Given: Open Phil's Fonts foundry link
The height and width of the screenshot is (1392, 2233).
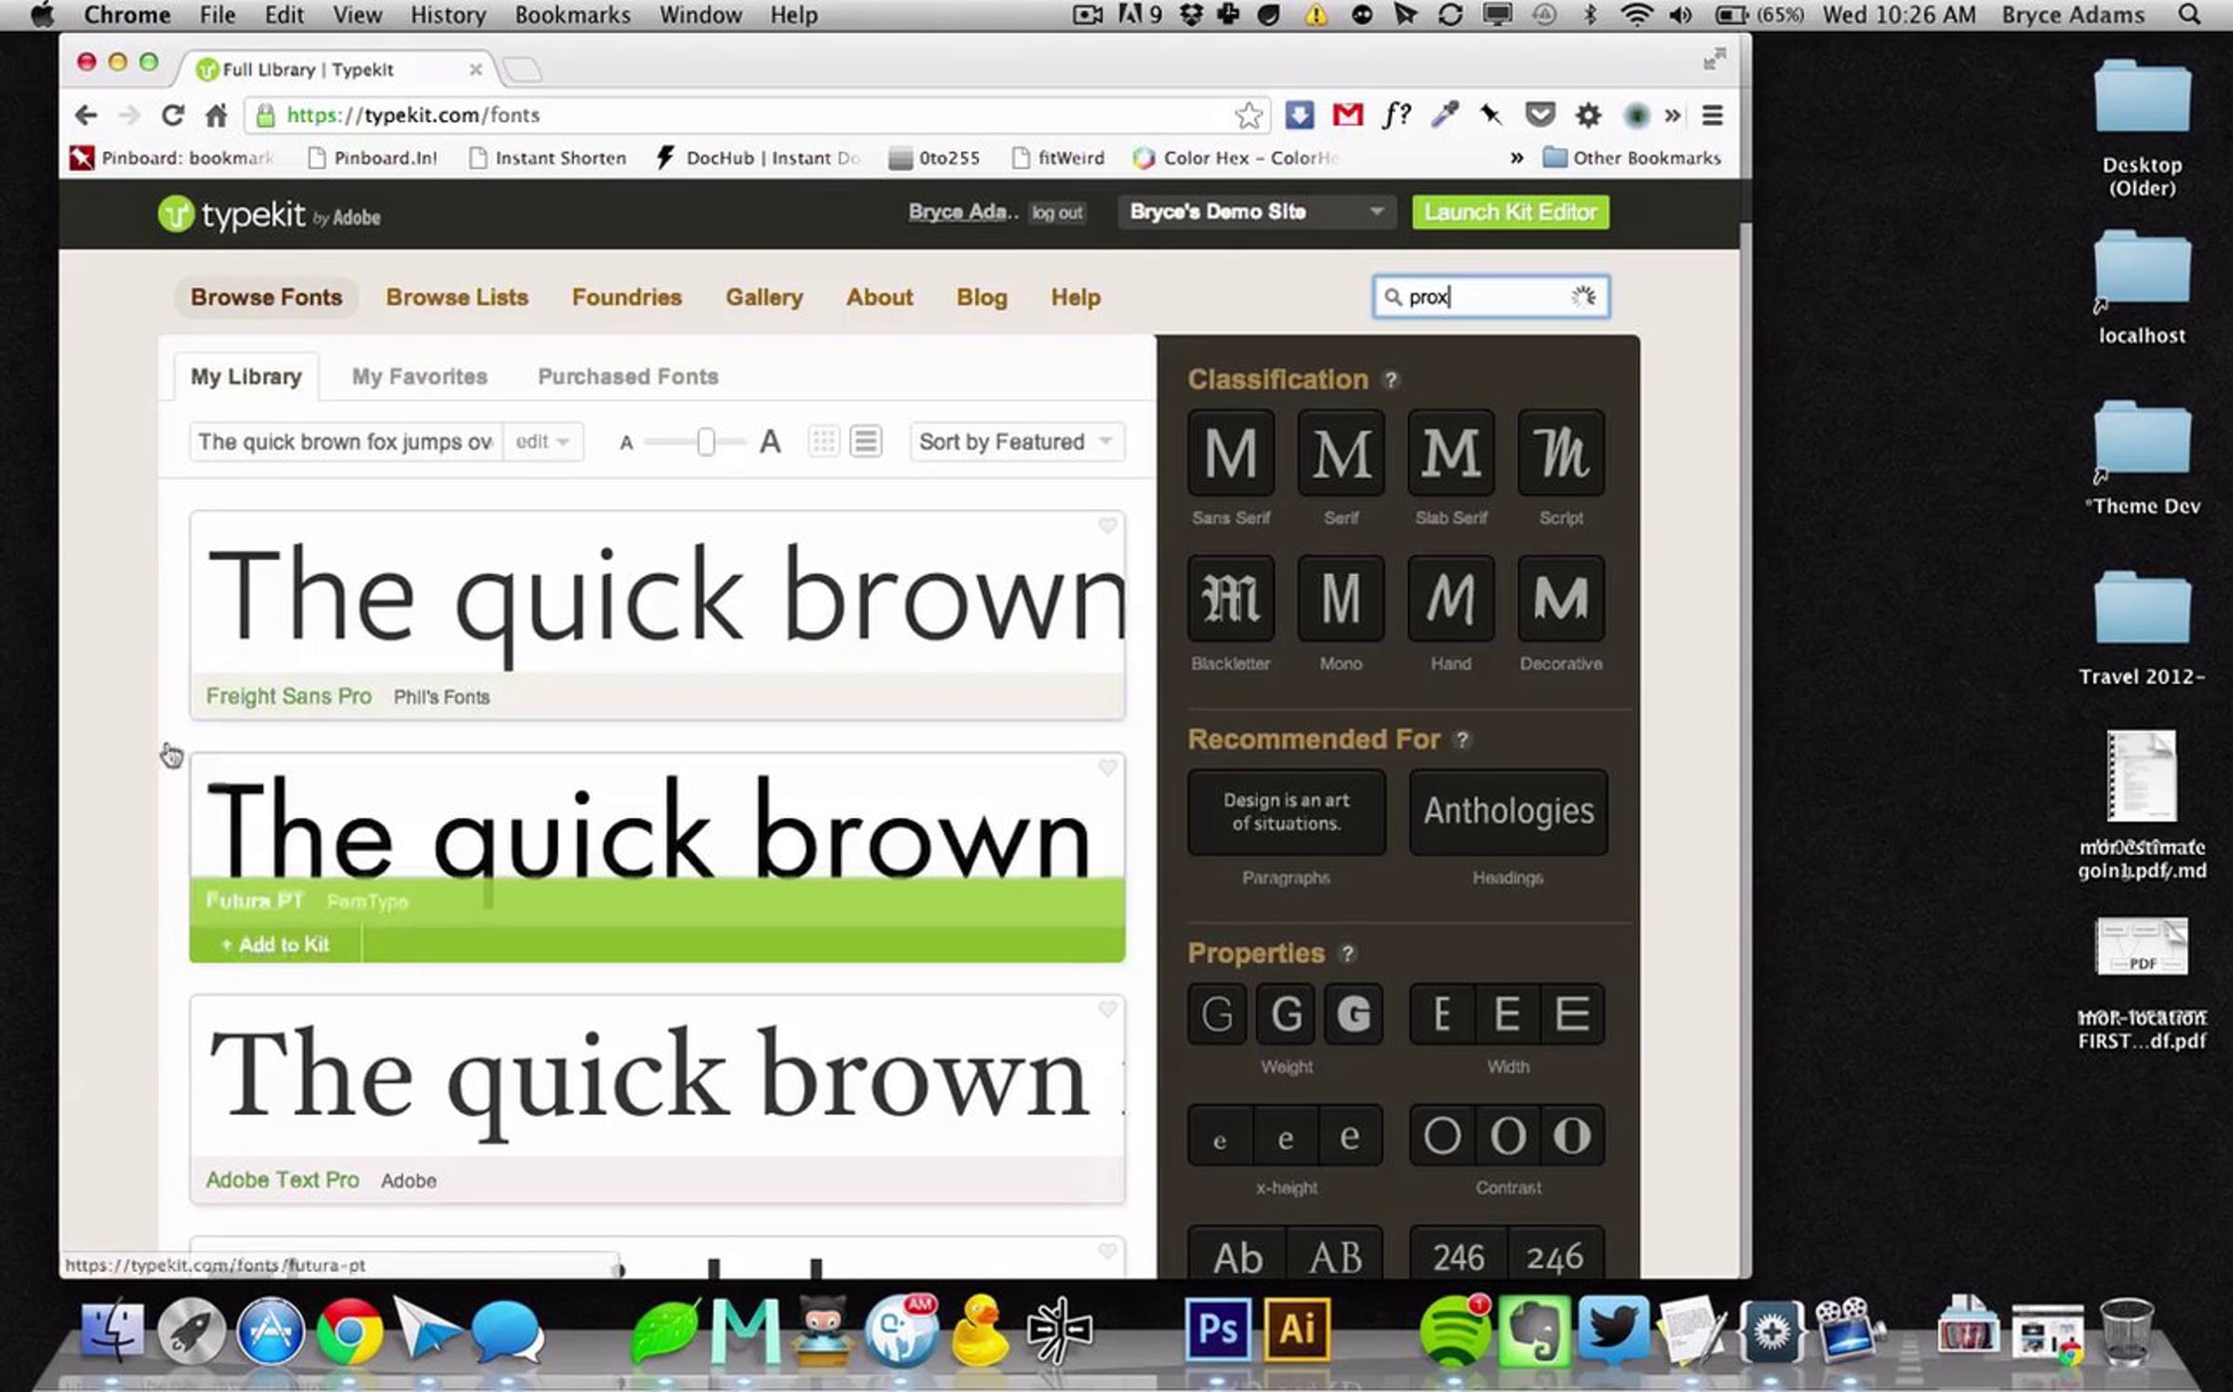Looking at the screenshot, I should 441,697.
